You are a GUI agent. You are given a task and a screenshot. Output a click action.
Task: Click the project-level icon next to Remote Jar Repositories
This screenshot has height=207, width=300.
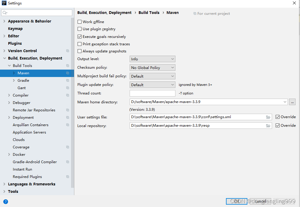pyautogui.click(x=67, y=110)
